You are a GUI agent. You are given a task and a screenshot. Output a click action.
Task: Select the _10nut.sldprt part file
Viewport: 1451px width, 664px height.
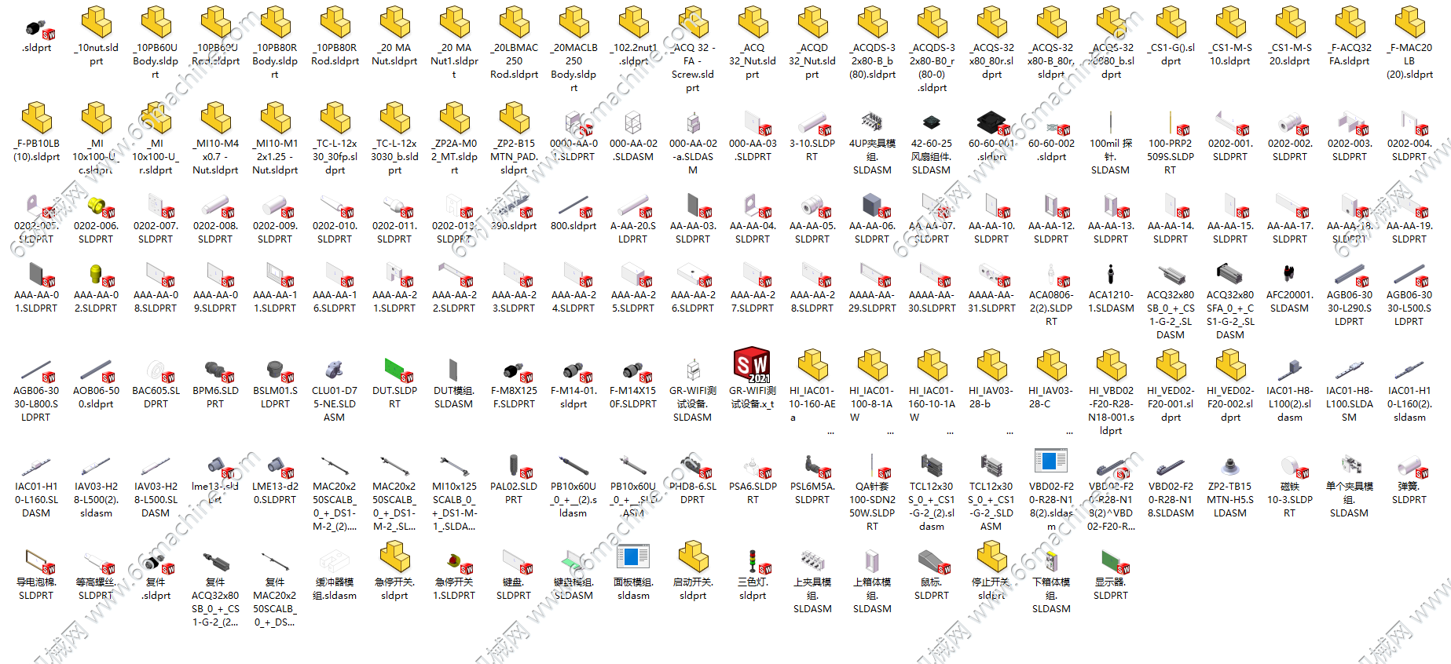coord(96,24)
